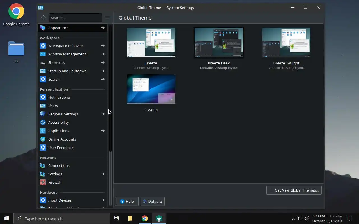Open the volume tray icon
359x224 pixels.
tap(307, 218)
